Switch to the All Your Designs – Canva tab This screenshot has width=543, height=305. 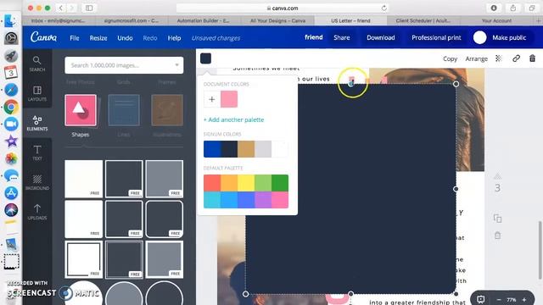[x=277, y=20]
